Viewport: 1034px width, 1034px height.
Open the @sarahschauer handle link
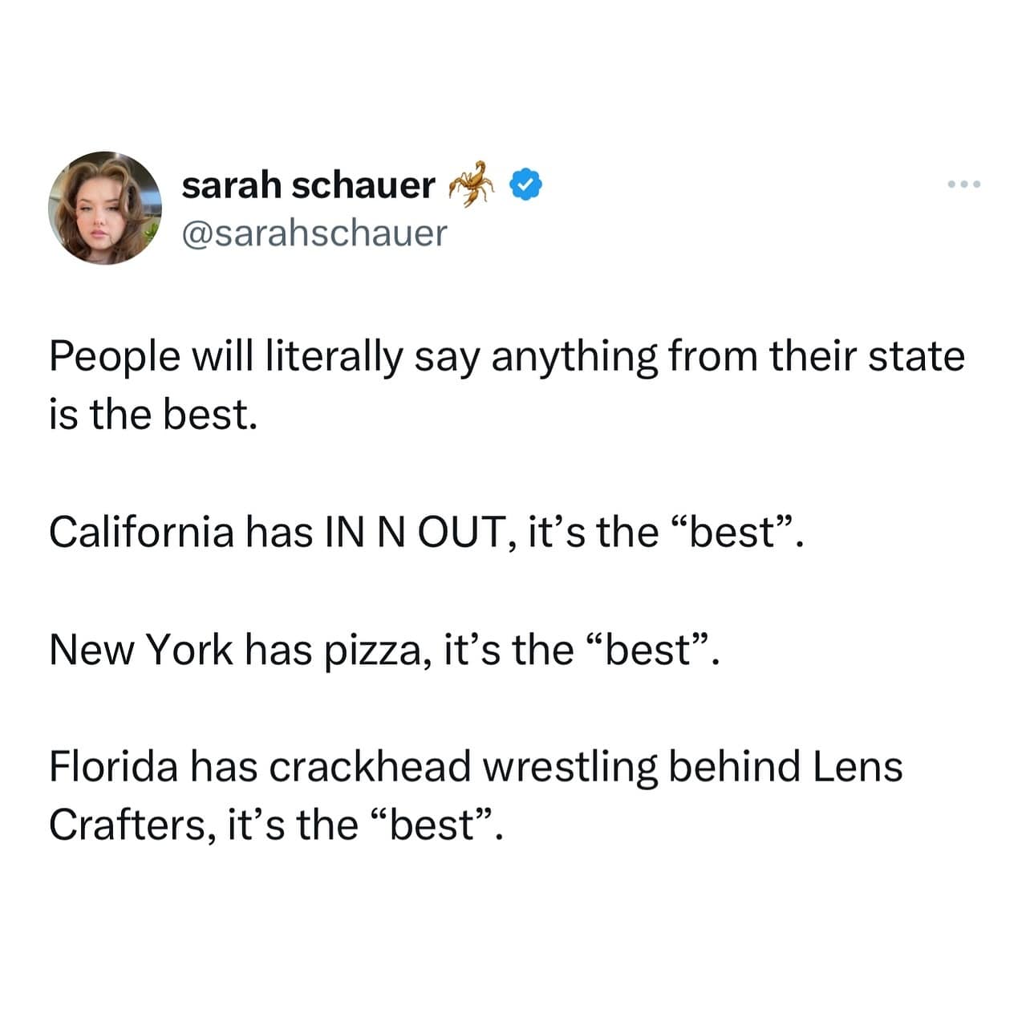click(314, 233)
